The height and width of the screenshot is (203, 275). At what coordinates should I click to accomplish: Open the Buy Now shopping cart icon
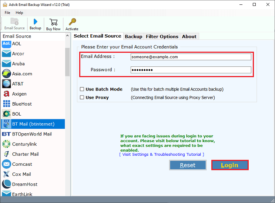coord(53,22)
